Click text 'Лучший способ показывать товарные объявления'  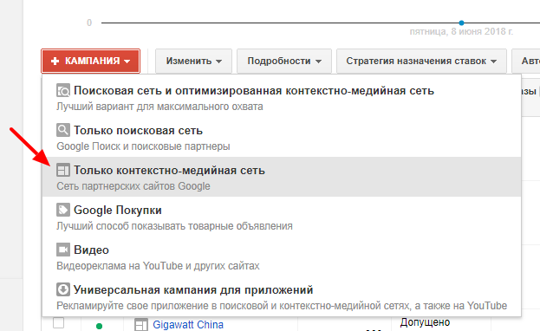tap(174, 226)
